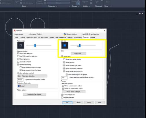Toggle Command preview checkbox
This screenshot has width=146, height=118.
pos(62,95)
